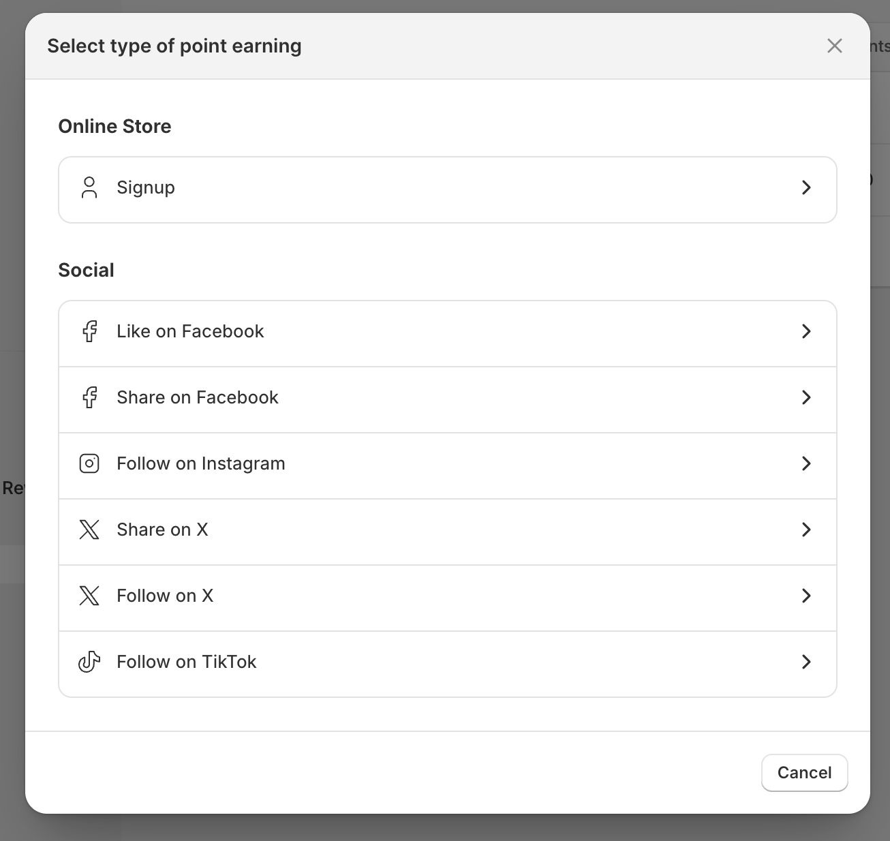The image size is (890, 841).
Task: Click the Signup person icon
Action: (89, 187)
